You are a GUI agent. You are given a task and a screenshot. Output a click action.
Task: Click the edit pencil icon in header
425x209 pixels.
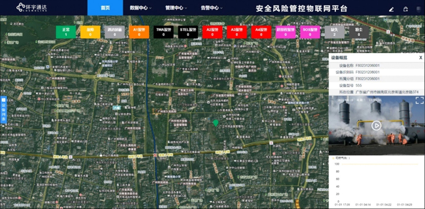coord(391,9)
